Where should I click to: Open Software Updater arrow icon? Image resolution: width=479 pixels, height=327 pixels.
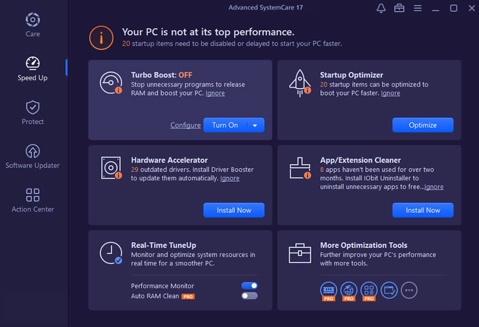tap(33, 151)
